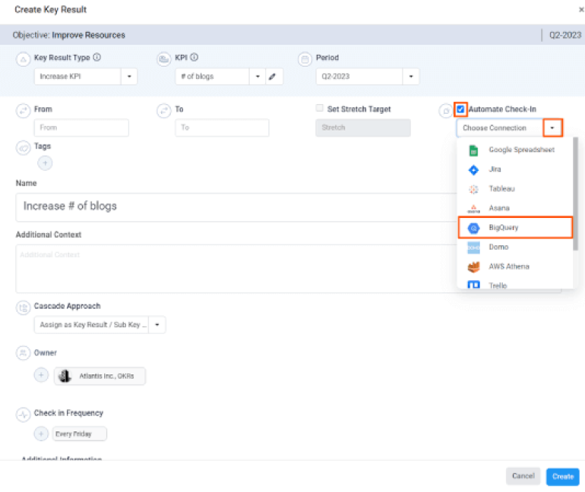
Task: Select Google Spreadsheet connection
Action: (515, 150)
